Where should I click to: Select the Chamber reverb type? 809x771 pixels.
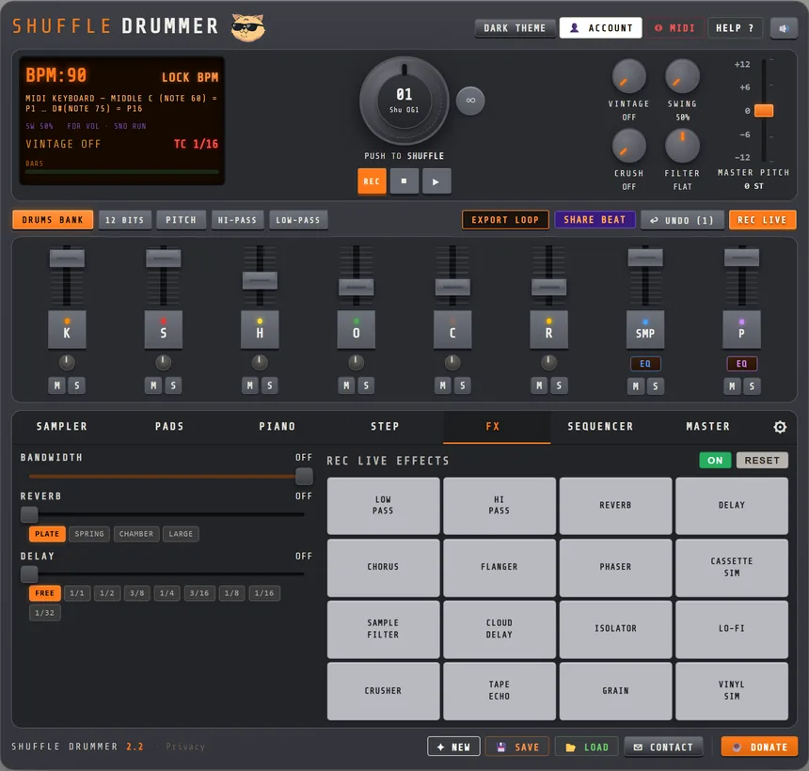pos(136,534)
